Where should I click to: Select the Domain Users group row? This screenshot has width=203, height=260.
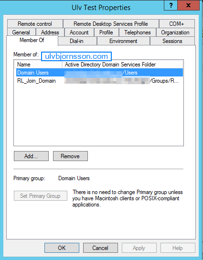(99, 73)
